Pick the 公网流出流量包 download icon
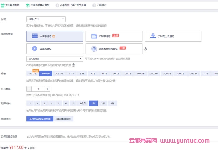The height and width of the screenshot is (152, 218). (153, 36)
